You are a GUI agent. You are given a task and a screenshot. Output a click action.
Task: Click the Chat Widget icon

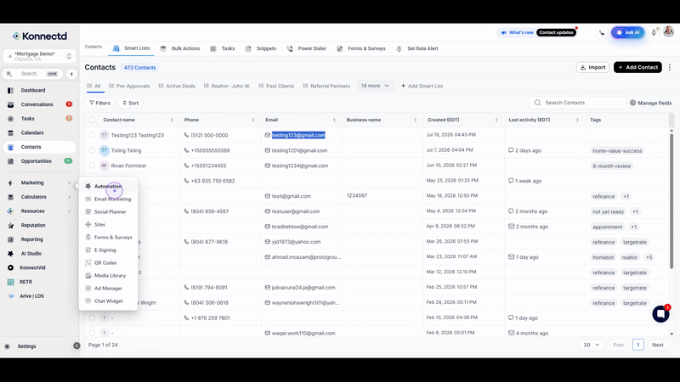click(x=88, y=301)
